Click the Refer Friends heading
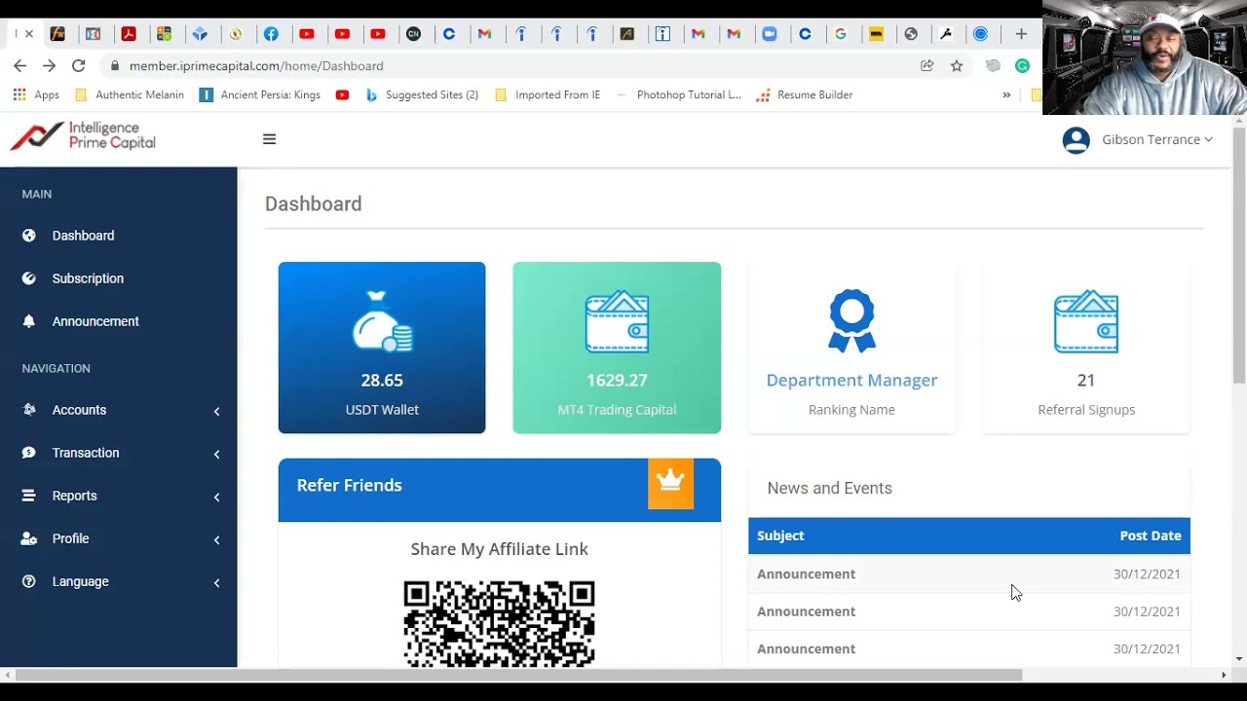The width and height of the screenshot is (1247, 701). point(349,485)
